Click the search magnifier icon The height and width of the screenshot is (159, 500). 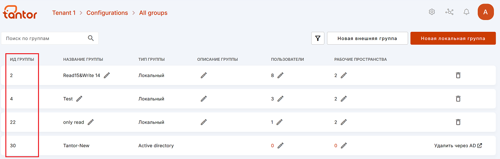pyautogui.click(x=91, y=38)
